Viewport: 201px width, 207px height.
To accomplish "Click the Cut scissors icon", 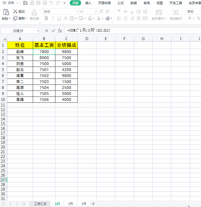I will (15, 11).
